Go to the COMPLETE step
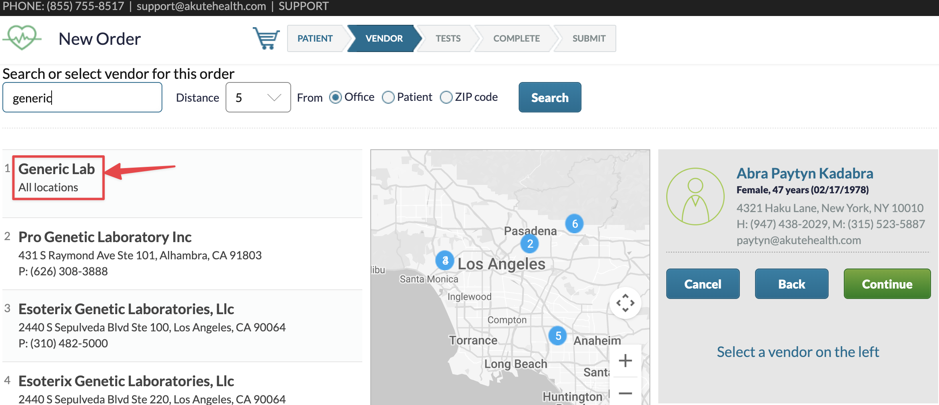Screen dimensions: 939x405 coord(516,38)
